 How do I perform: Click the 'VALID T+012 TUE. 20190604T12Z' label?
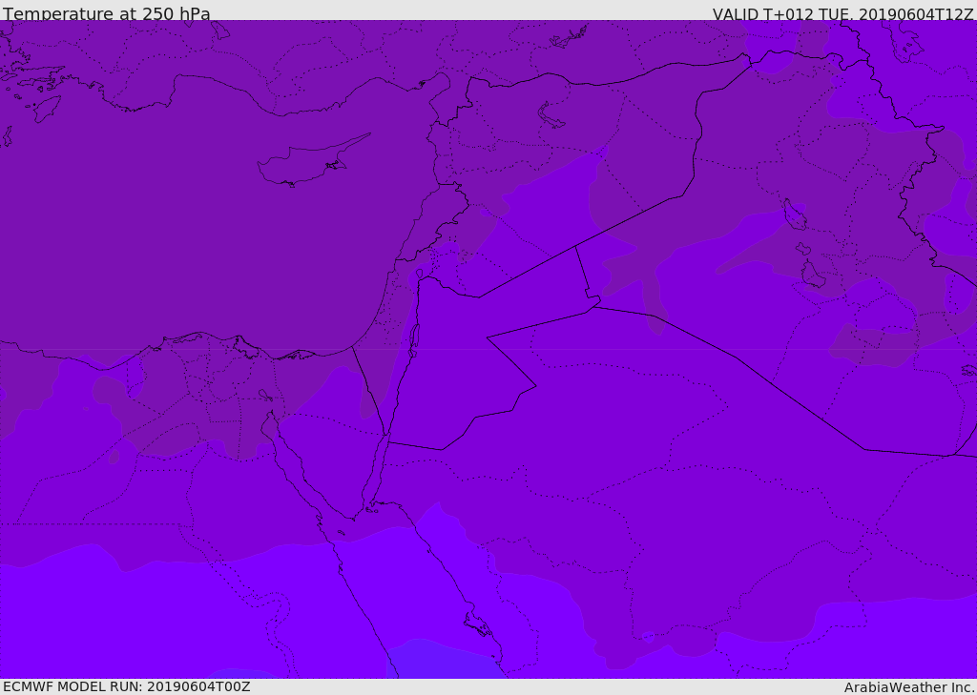[x=843, y=13]
